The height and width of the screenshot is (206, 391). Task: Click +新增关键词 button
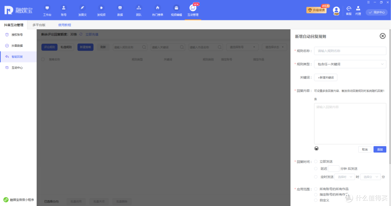tap(326, 77)
